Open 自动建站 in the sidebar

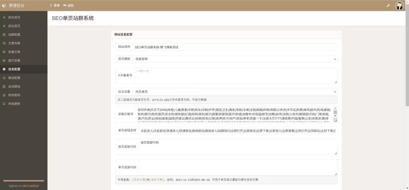pos(24,86)
